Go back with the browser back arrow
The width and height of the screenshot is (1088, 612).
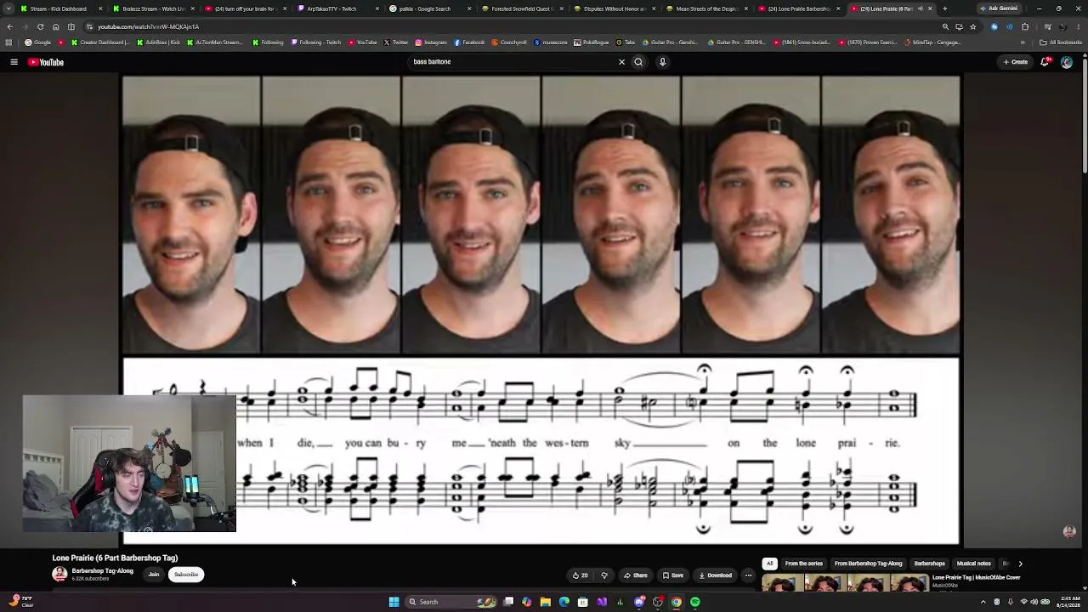coord(9,26)
